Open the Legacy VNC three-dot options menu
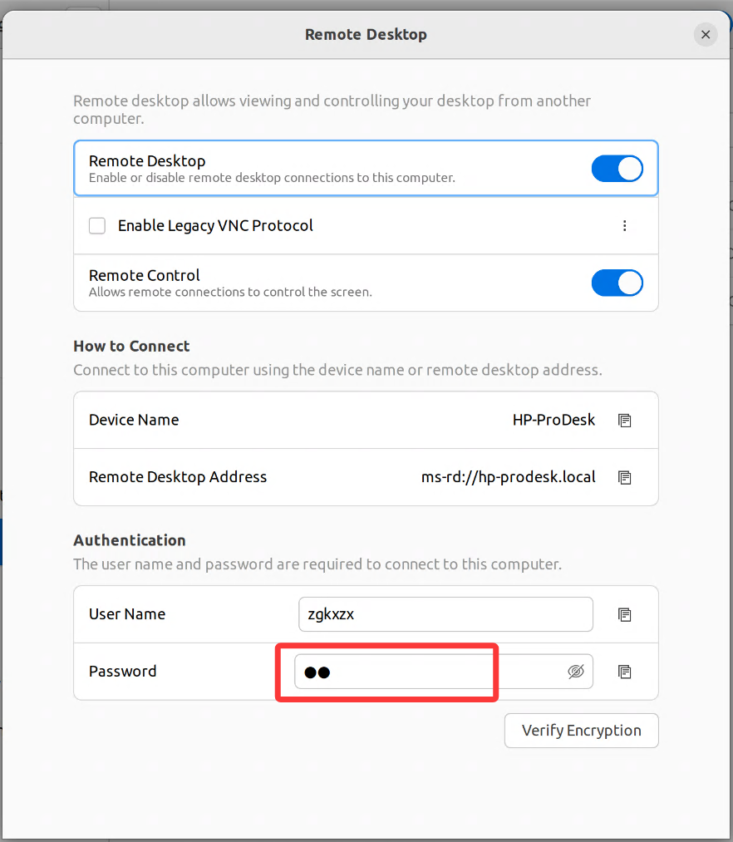Viewport: 733px width, 842px height. pyautogui.click(x=625, y=226)
